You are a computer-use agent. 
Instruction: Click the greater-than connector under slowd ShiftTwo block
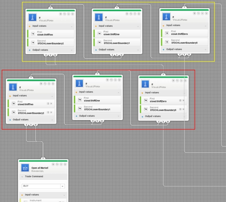point(31,125)
